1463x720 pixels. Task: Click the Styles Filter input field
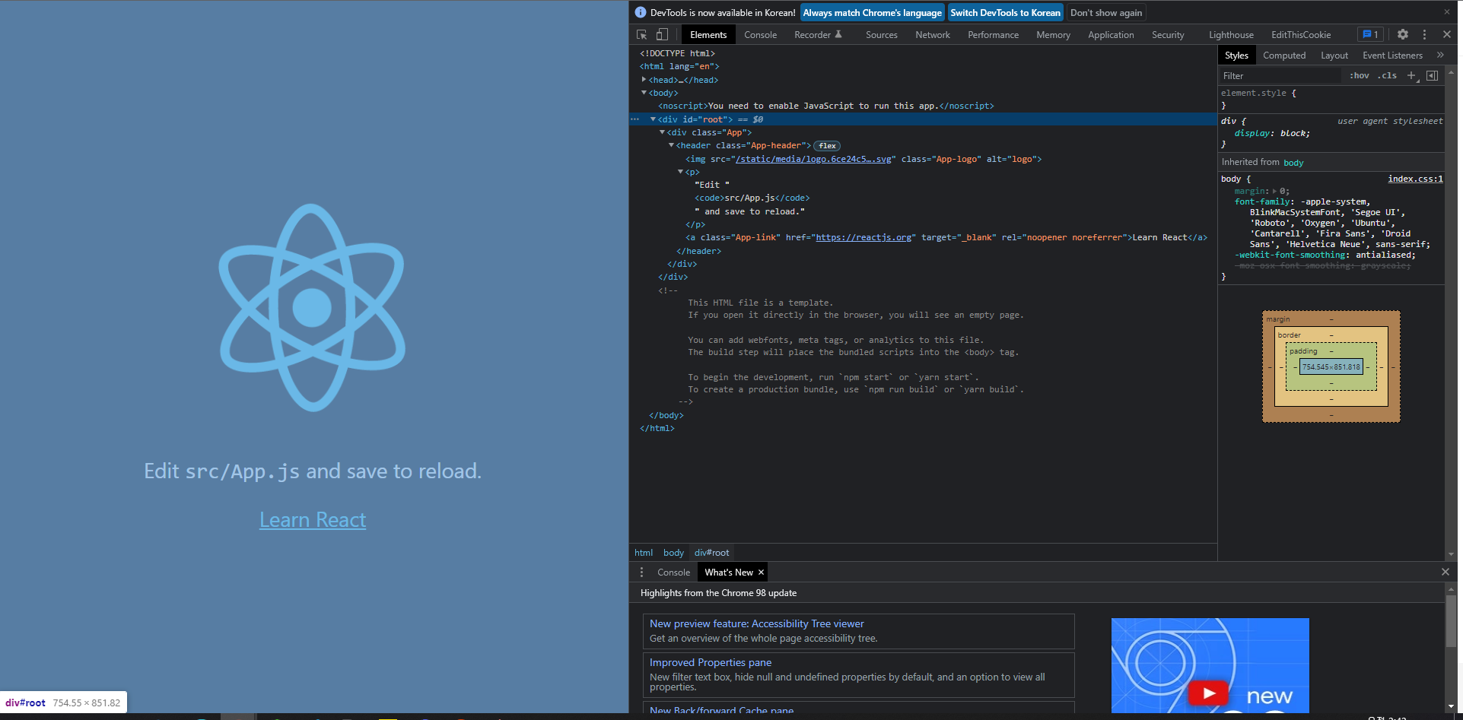(1280, 75)
